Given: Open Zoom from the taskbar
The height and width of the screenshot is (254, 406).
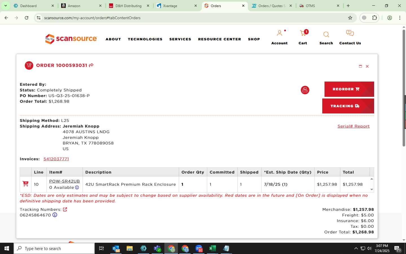Looking at the screenshot, I should coord(199,248).
